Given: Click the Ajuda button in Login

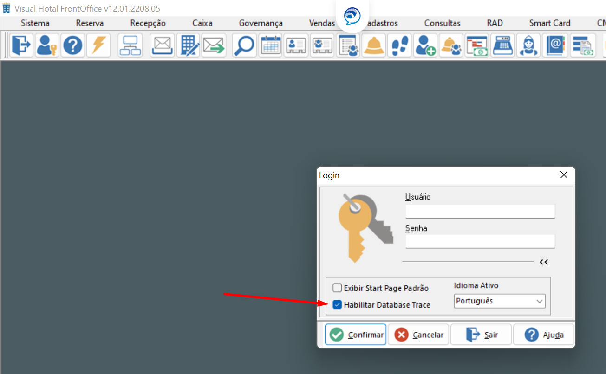Looking at the screenshot, I should point(544,335).
